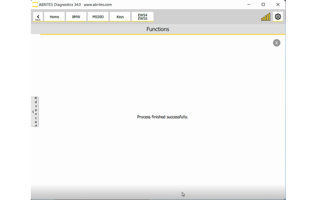The width and height of the screenshot is (317, 200).
Task: Click the ABRITES logo in the title bar
Action: click(x=35, y=4)
